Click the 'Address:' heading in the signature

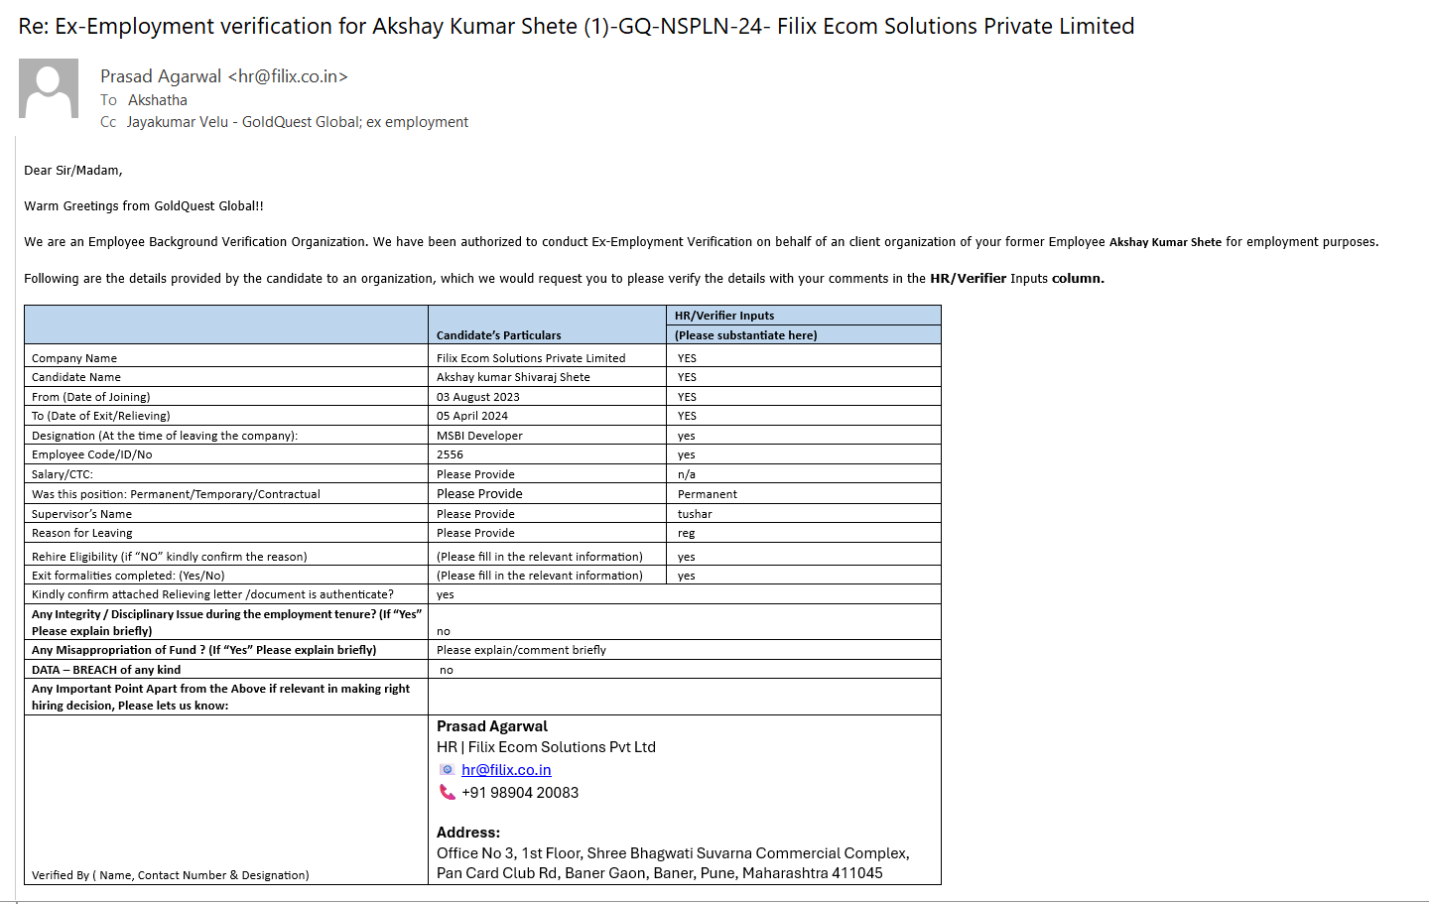[x=468, y=833]
